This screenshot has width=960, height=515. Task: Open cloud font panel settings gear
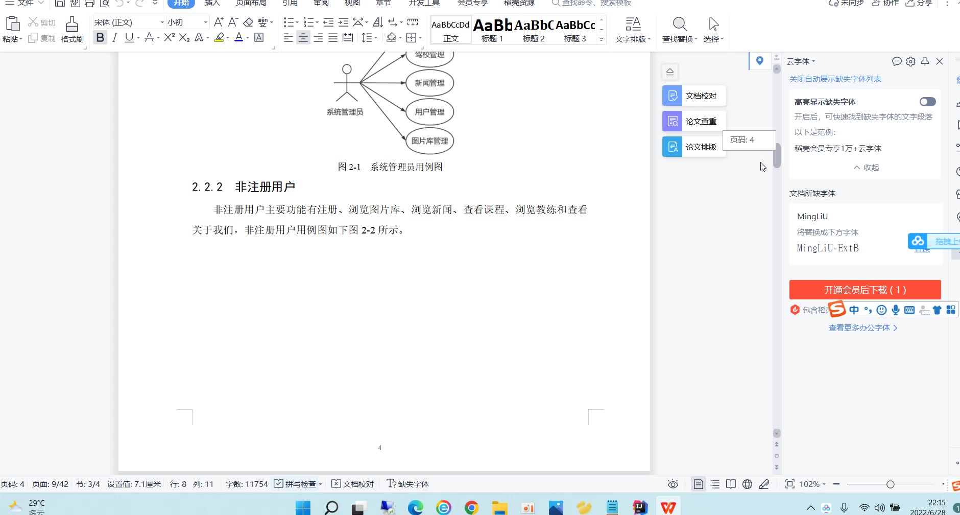click(x=910, y=61)
